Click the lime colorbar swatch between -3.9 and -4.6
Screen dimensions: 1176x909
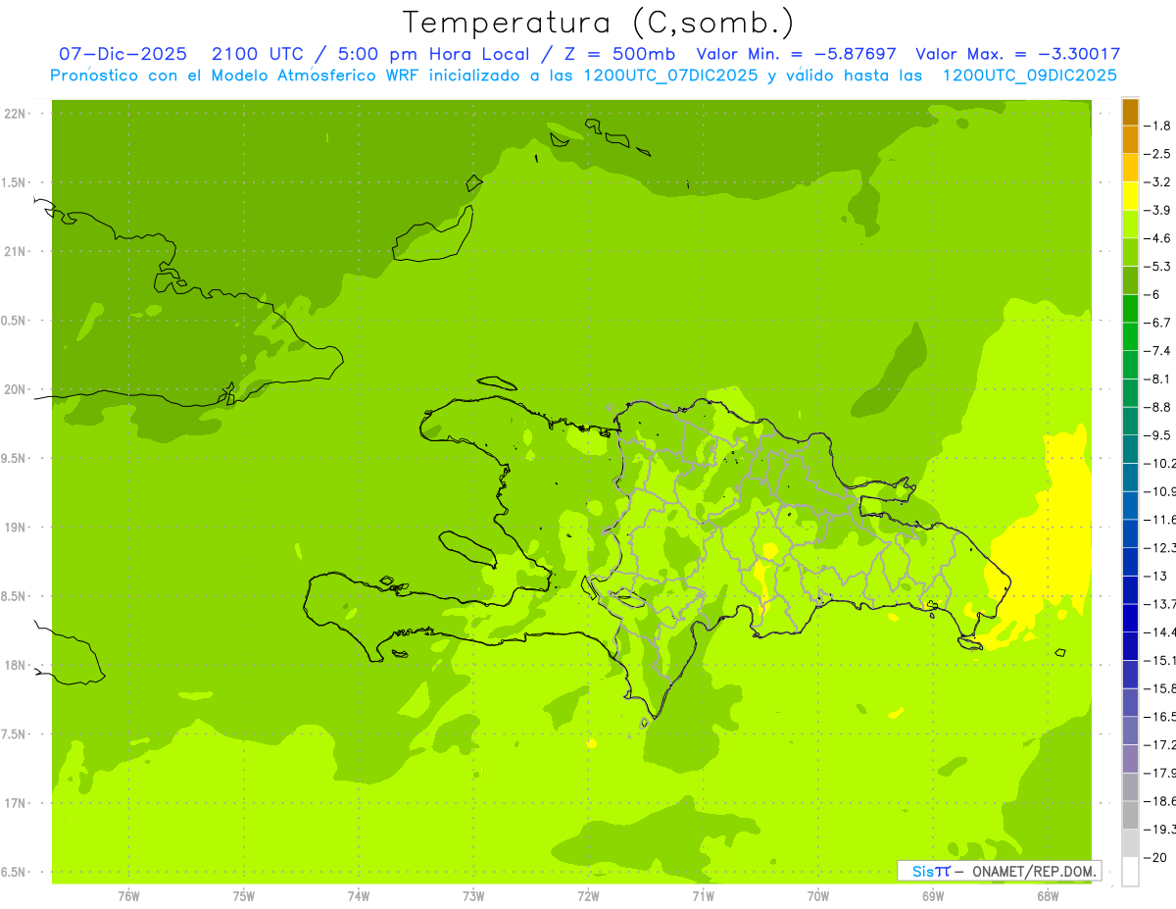click(x=1130, y=224)
